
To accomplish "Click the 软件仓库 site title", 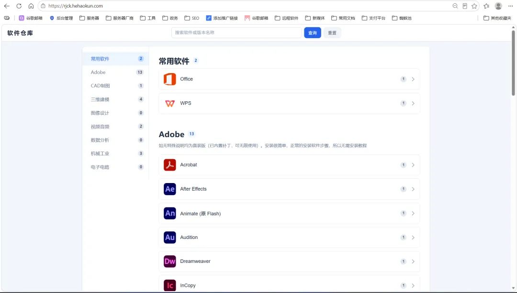I will pyautogui.click(x=20, y=33).
